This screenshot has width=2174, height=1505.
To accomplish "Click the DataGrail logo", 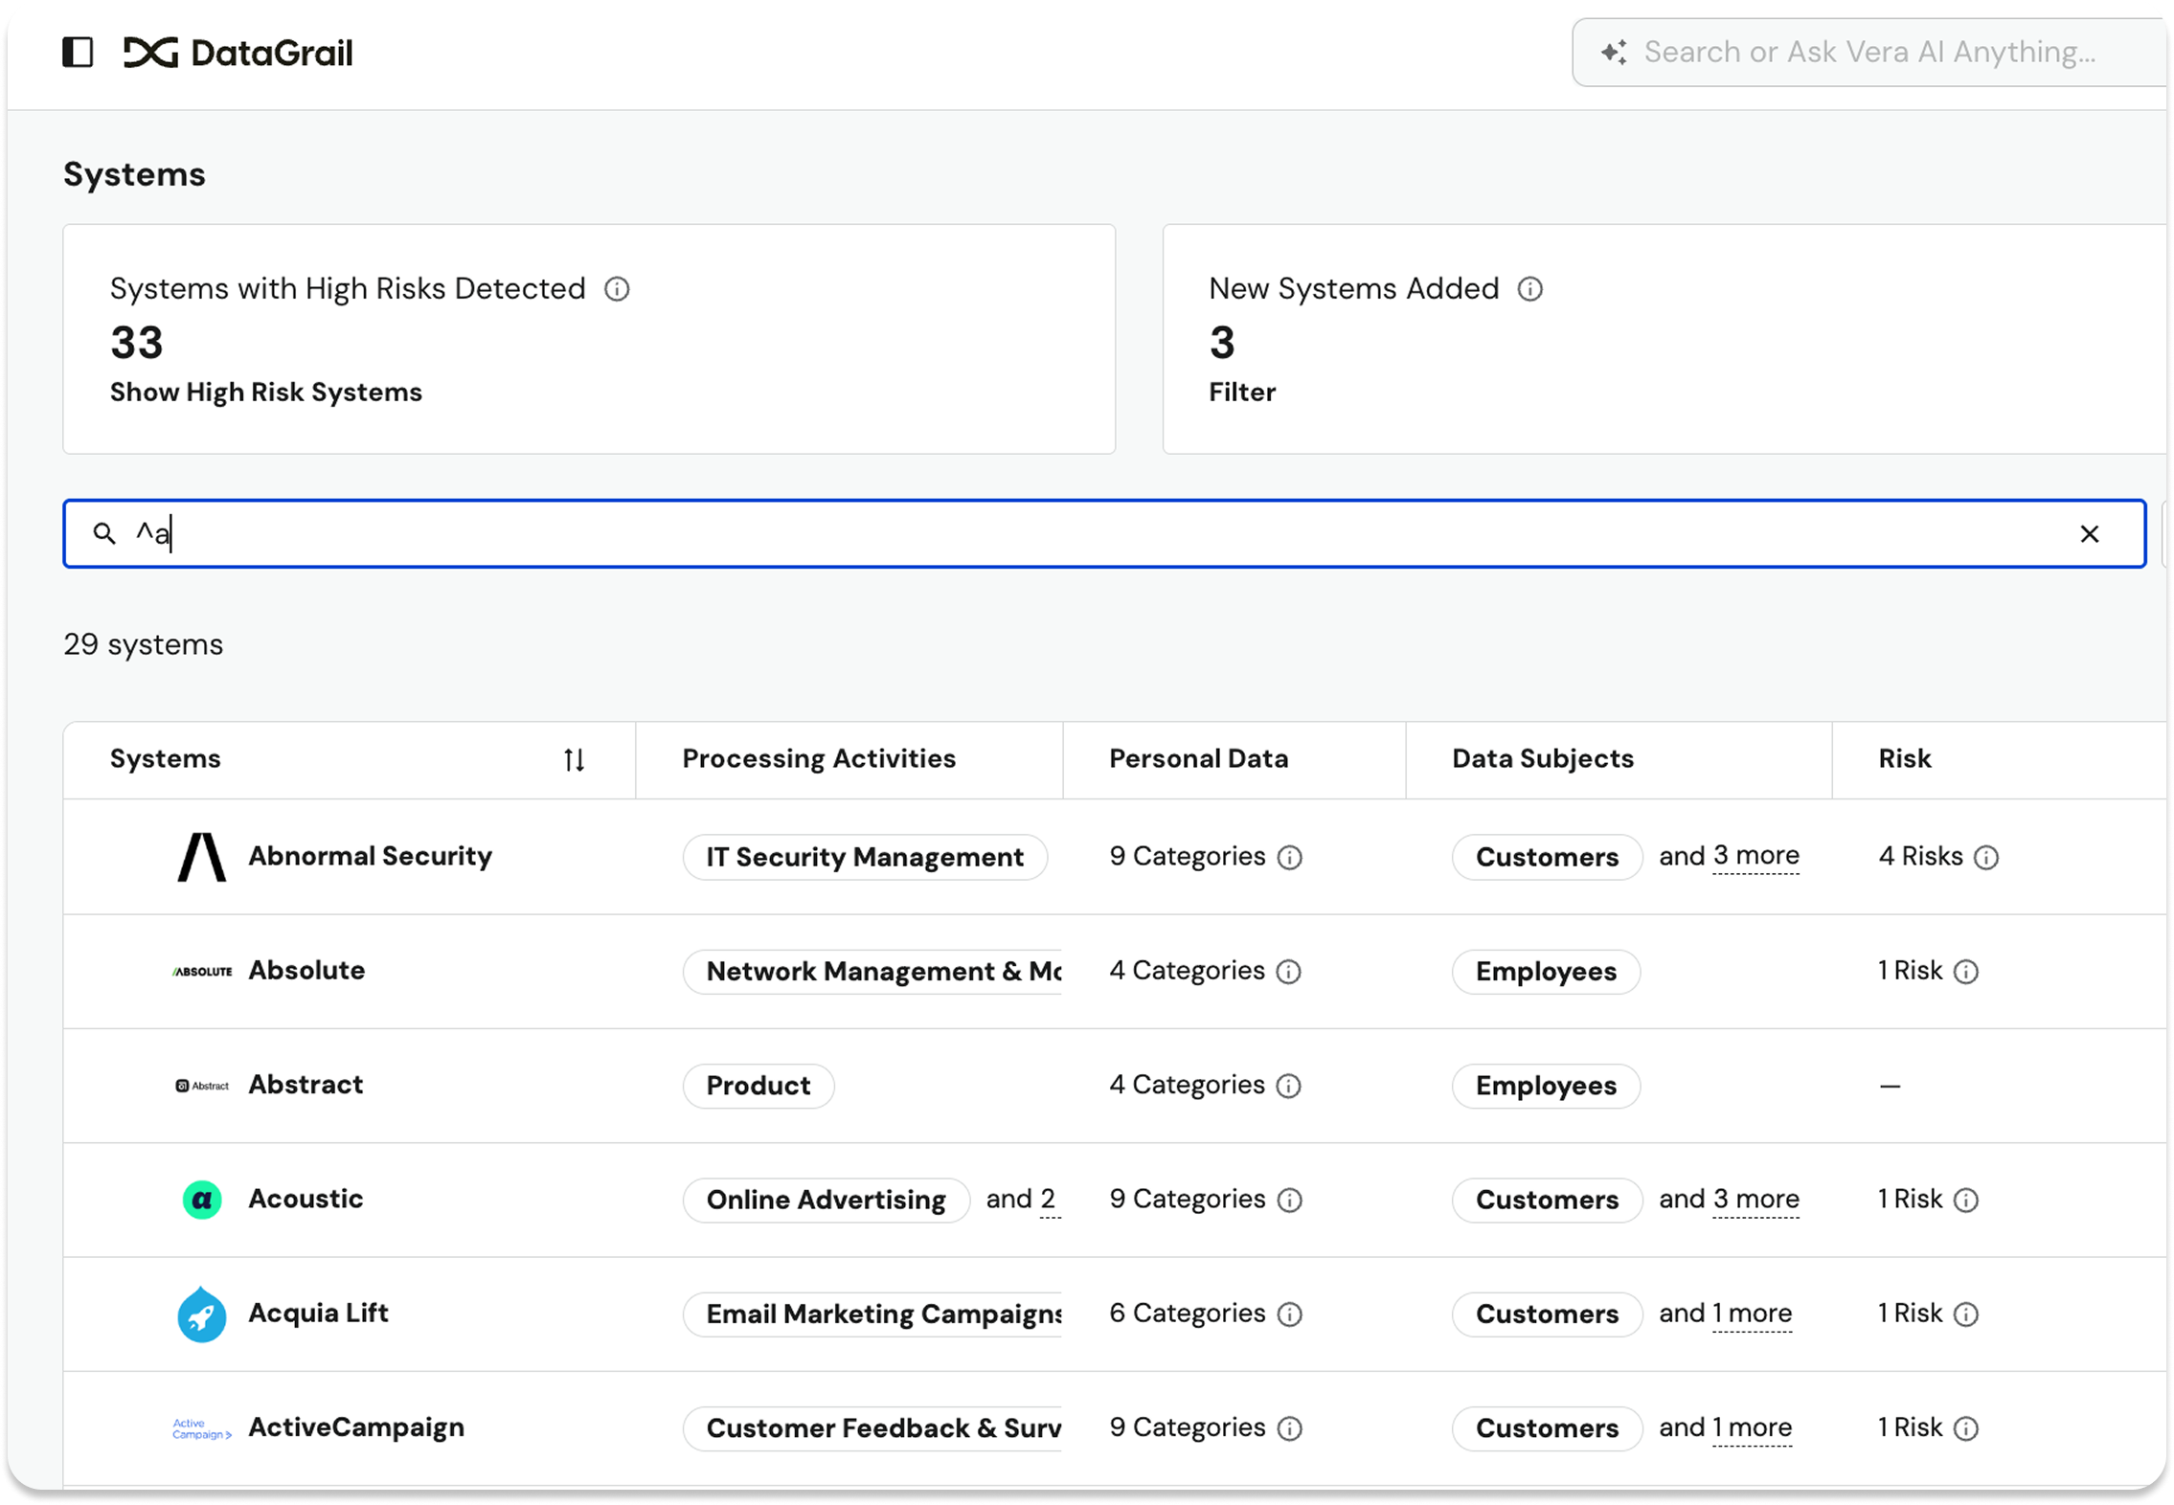I will [238, 53].
